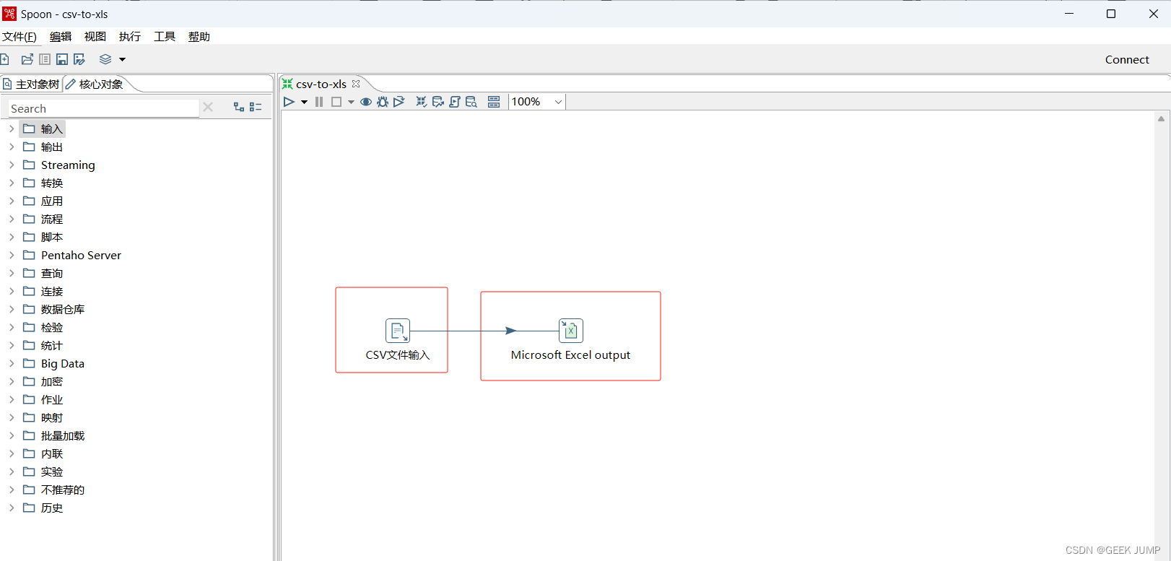Viewport: 1171px width, 561px height.
Task: Click the Explore database icon
Action: click(471, 102)
